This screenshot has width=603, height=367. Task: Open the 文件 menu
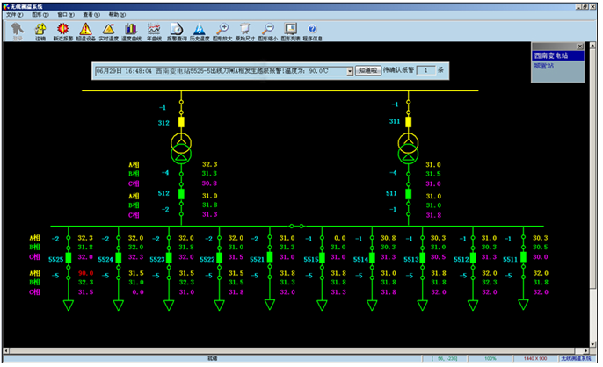click(x=14, y=15)
